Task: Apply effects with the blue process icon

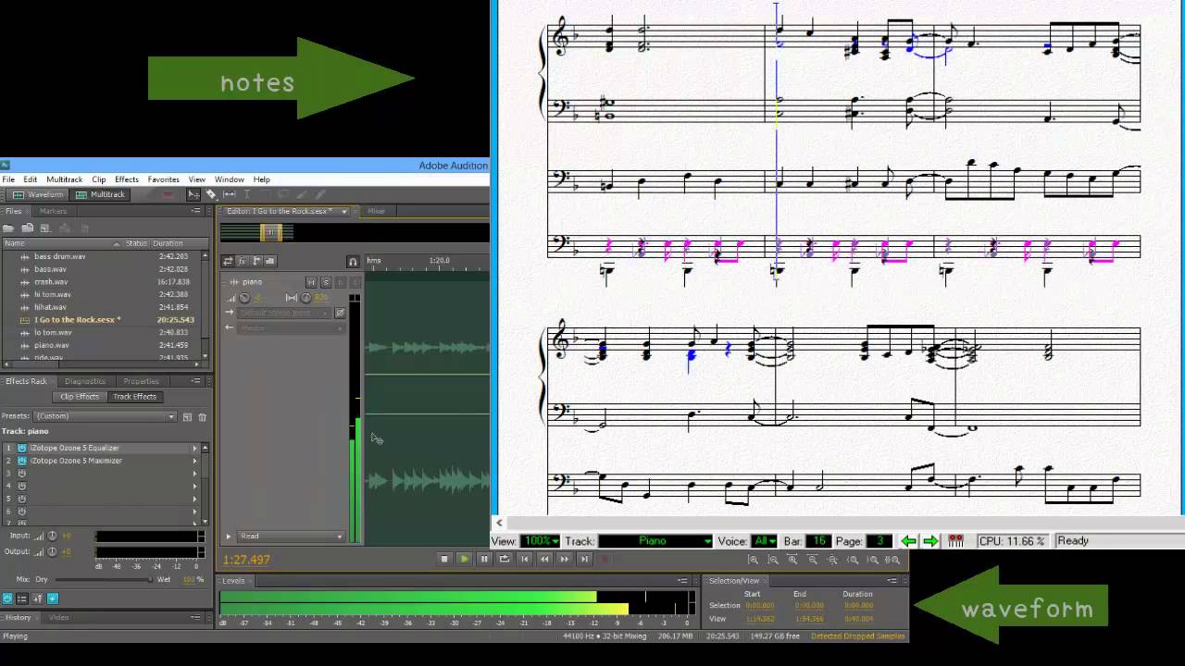Action: tap(53, 598)
